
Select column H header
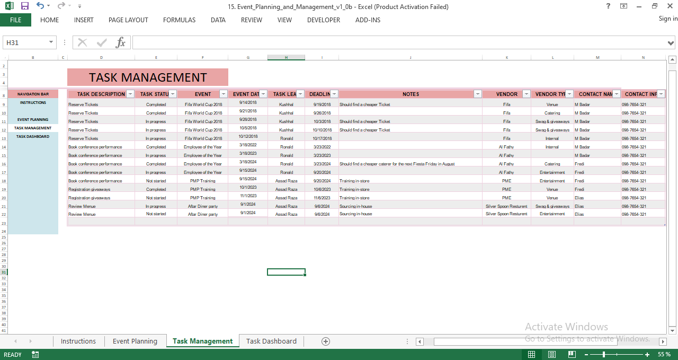(286, 57)
